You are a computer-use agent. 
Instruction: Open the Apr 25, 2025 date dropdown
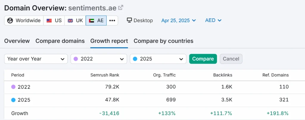click(x=179, y=20)
